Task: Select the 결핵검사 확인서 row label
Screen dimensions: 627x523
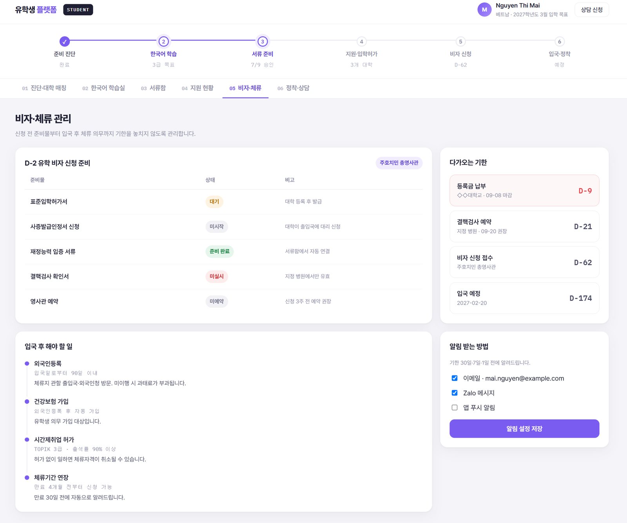Action: (x=50, y=276)
